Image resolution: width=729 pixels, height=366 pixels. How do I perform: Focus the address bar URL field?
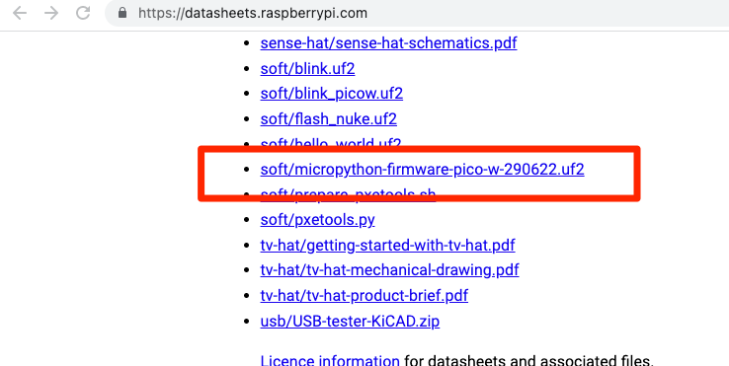[417, 13]
